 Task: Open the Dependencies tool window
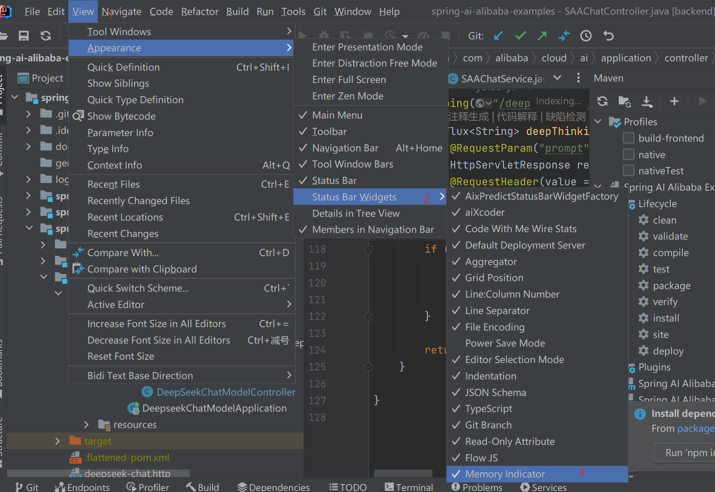[274, 487]
